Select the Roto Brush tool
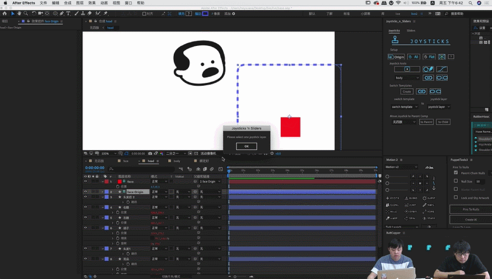Viewport: 492px width, 279px height. click(x=98, y=13)
